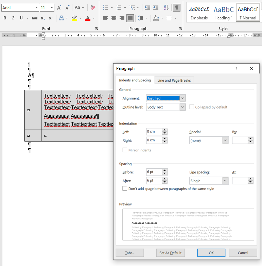Confirm dialog with OK
The height and width of the screenshot is (266, 262).
coord(211,253)
